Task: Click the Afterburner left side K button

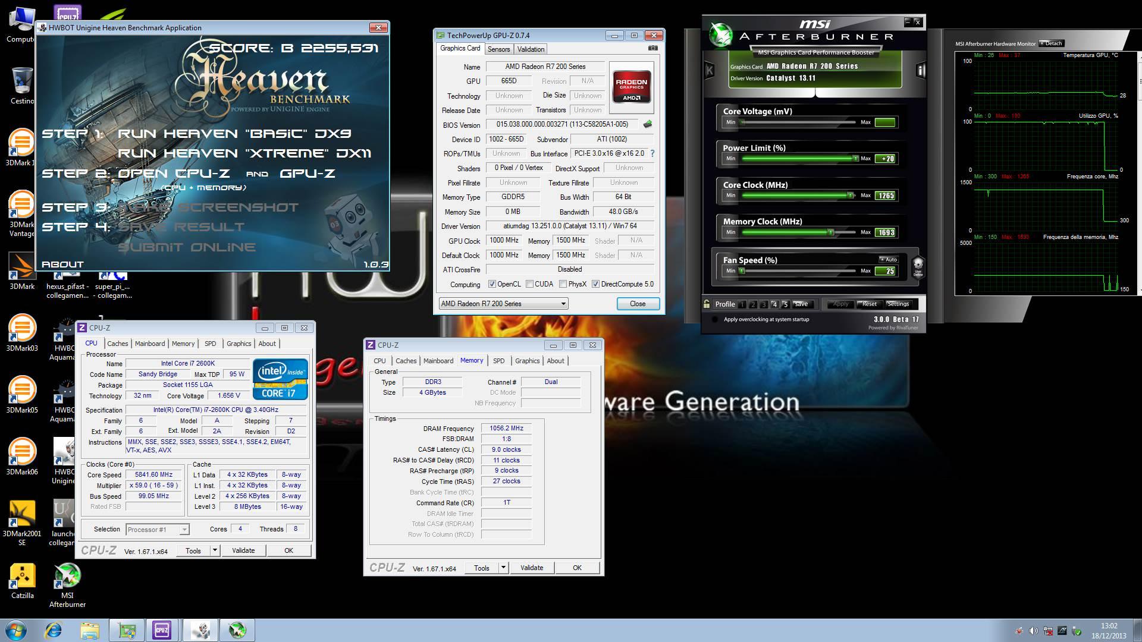Action: [x=710, y=70]
